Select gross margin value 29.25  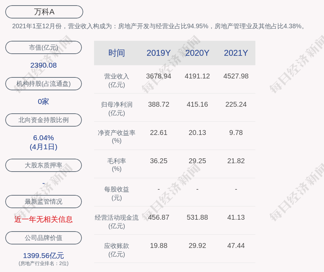197,161
